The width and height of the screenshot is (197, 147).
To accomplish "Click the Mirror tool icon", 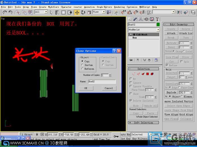I will pos(180,12).
